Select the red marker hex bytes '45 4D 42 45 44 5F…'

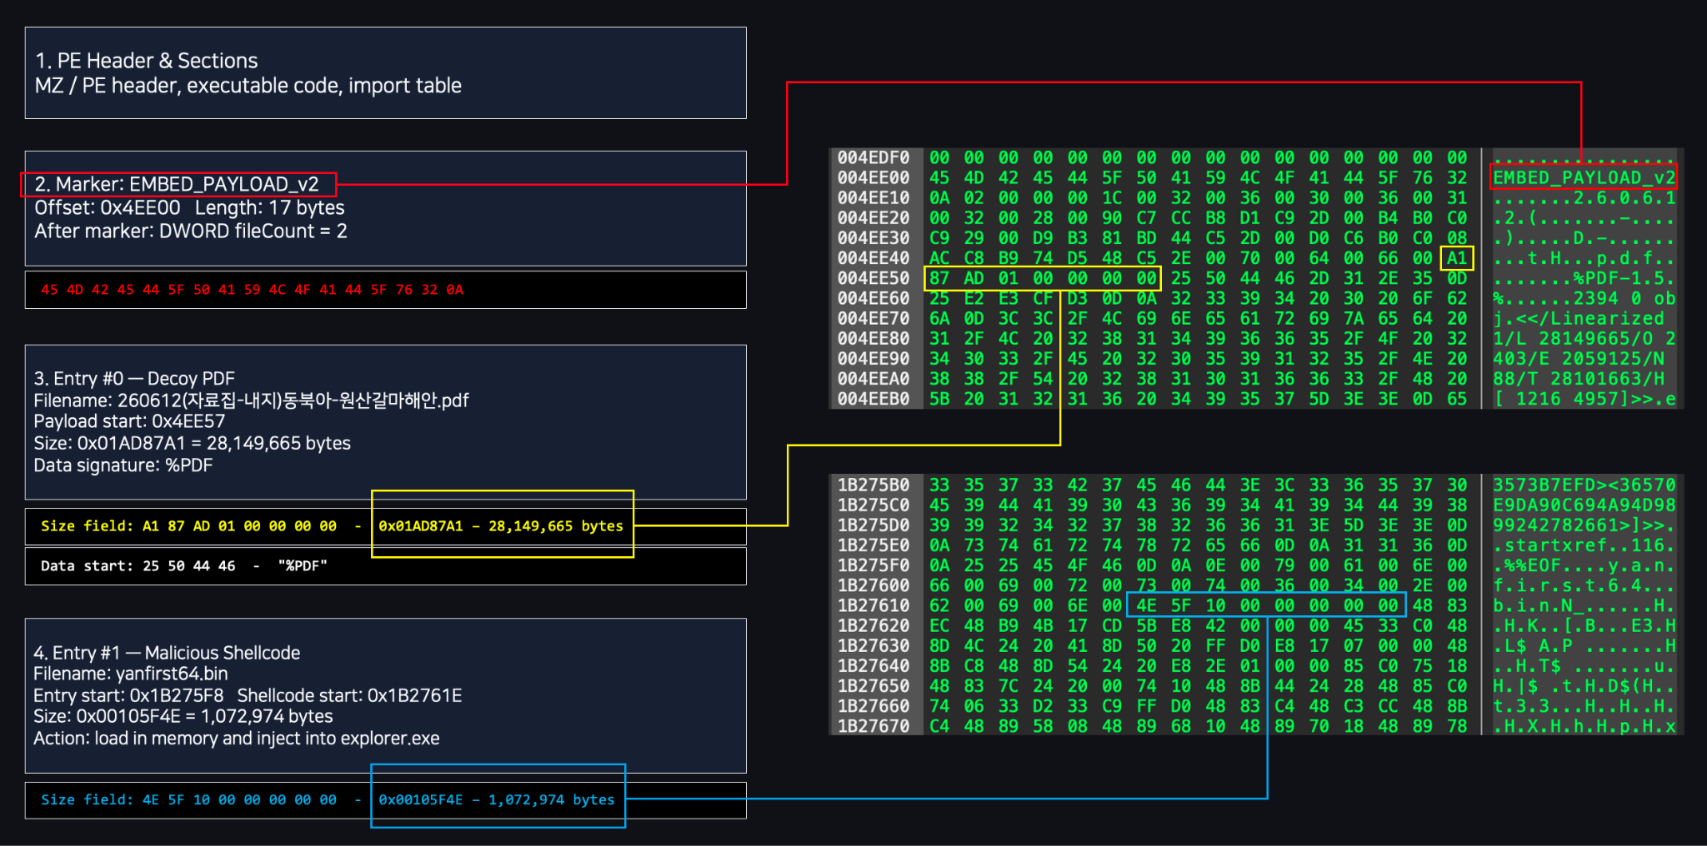pyautogui.click(x=253, y=290)
